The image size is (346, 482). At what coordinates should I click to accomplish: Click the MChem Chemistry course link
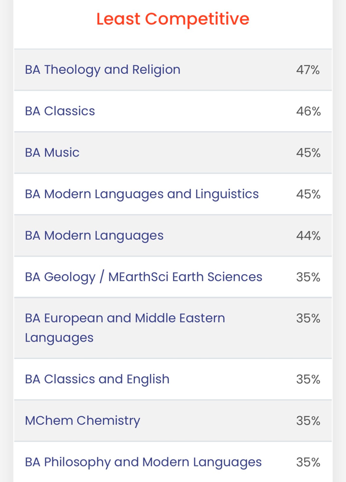[x=82, y=421]
